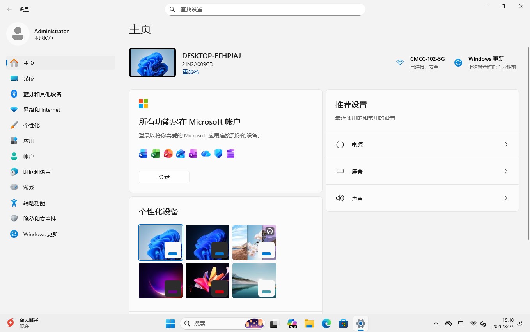Image resolution: width=530 pixels, height=332 pixels.
Task: Click the Word app icon
Action: pos(143,154)
